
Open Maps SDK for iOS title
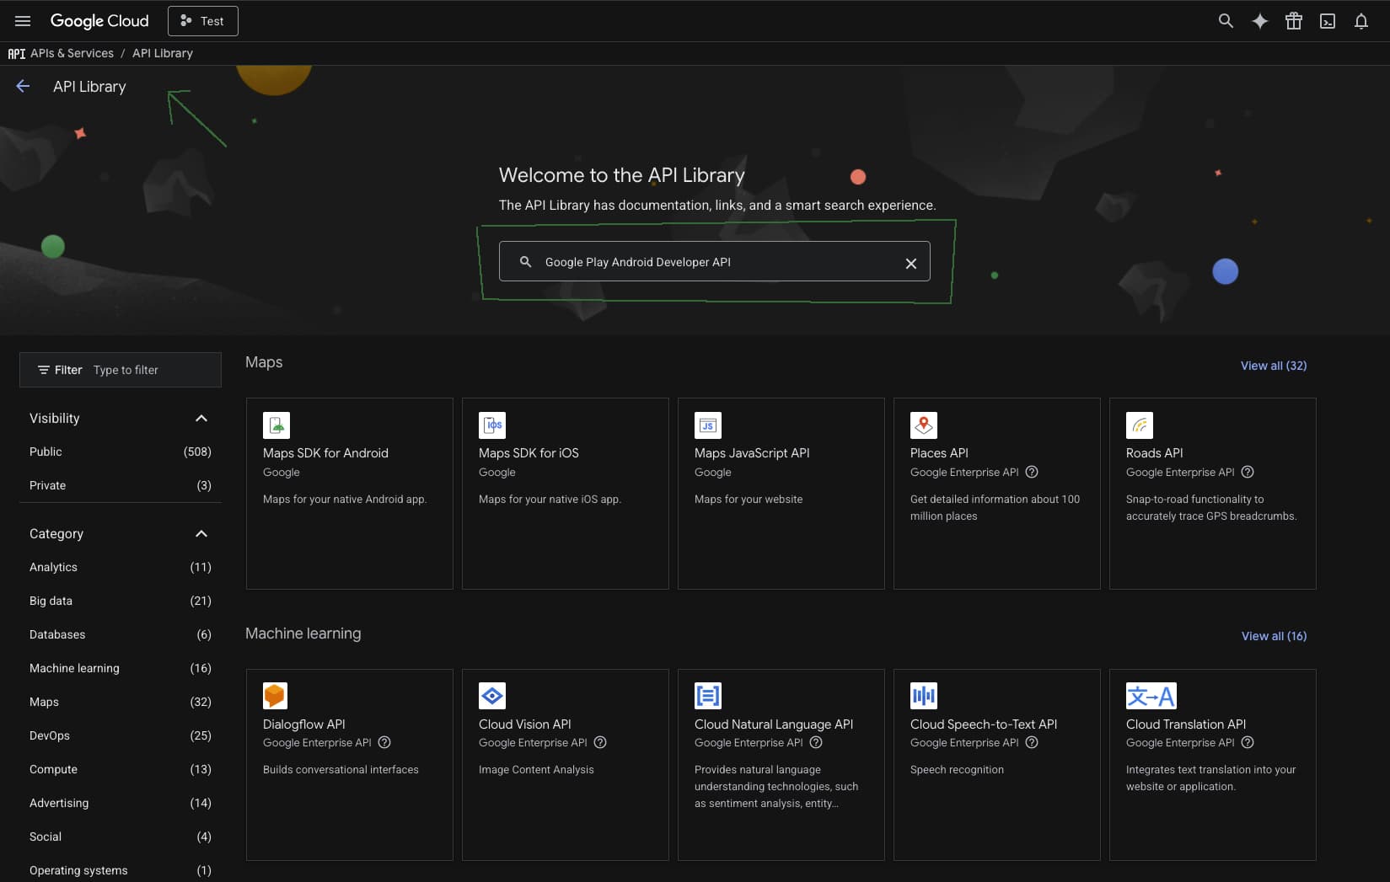(529, 453)
